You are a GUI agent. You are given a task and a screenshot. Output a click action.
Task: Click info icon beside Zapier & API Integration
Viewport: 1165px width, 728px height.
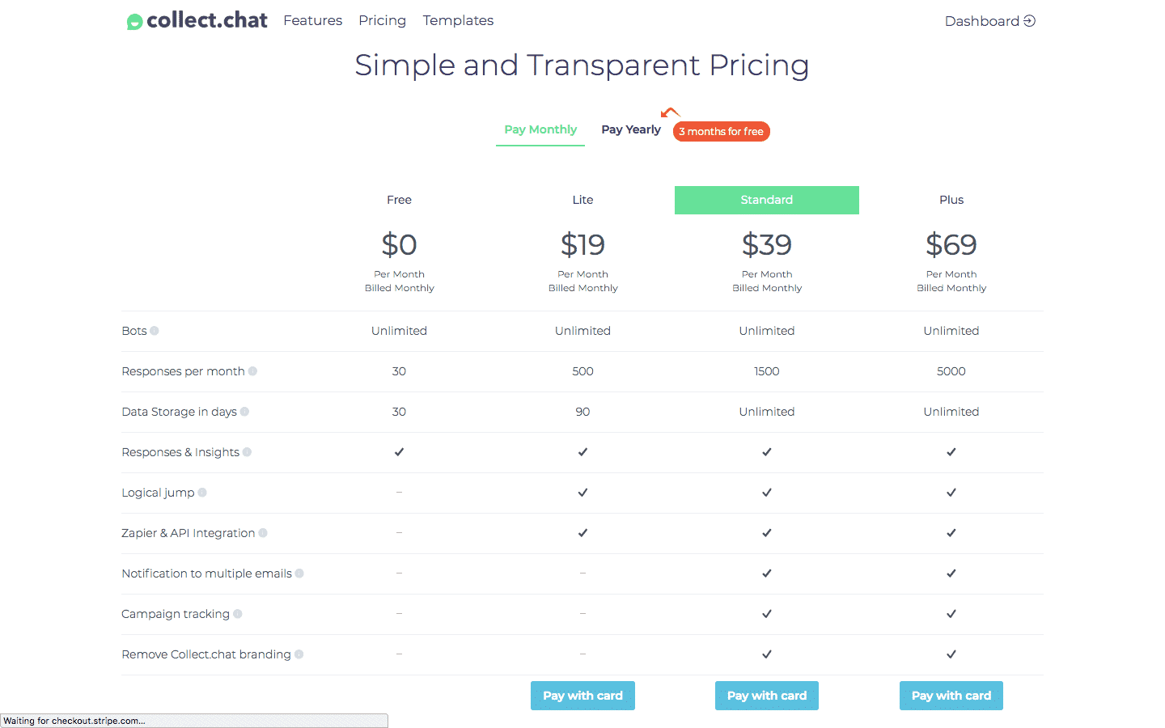[263, 533]
